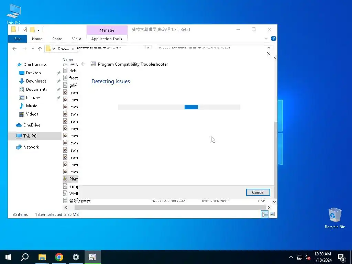Screen dimensions: 352x264
Task: Select Quick access in navigation pane
Action: (32, 65)
